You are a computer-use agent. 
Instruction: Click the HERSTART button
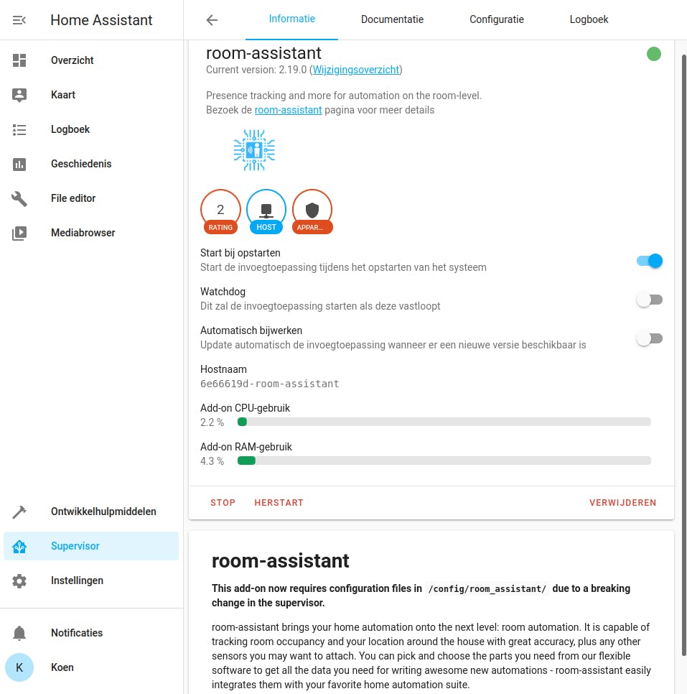point(279,503)
